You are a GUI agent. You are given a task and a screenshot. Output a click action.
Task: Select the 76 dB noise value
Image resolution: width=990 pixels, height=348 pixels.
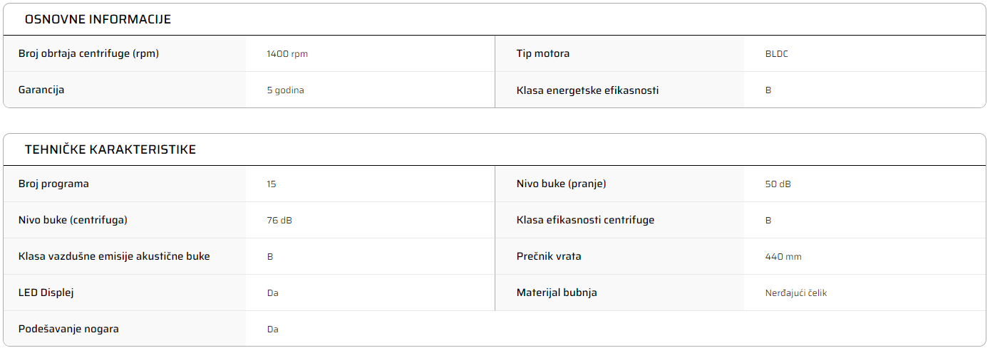(279, 221)
